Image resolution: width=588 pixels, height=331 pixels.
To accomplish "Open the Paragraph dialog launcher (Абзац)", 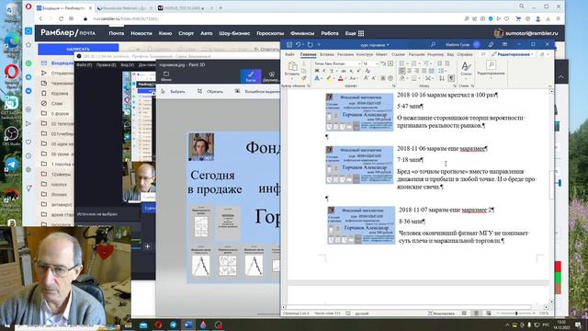I will coord(455,86).
